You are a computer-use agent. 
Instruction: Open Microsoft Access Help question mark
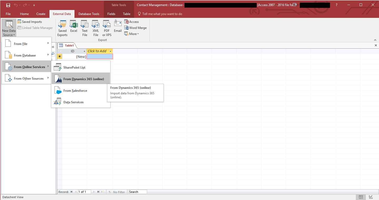pyautogui.click(x=337, y=5)
